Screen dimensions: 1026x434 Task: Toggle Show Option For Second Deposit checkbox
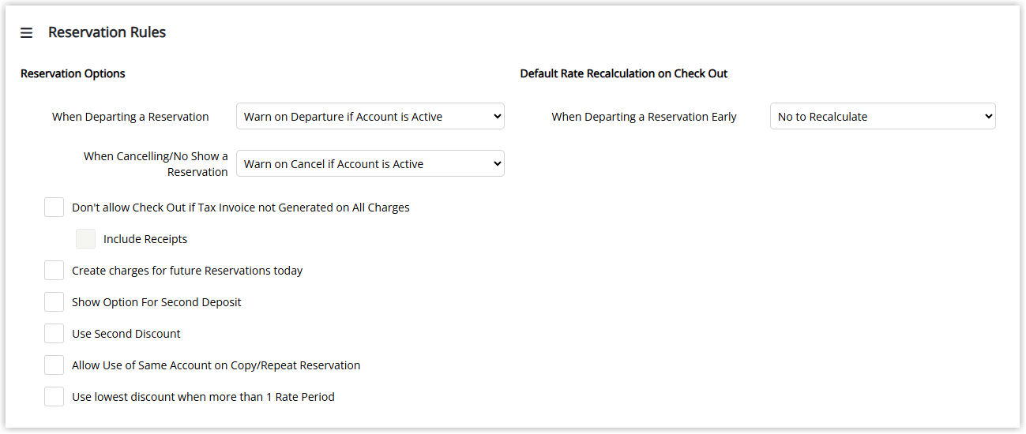click(54, 302)
